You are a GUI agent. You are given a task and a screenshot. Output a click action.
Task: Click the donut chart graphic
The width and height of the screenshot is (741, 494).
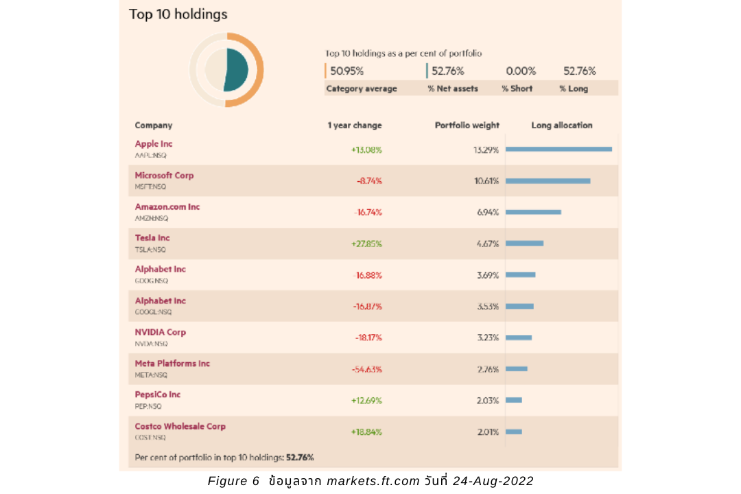tap(226, 70)
